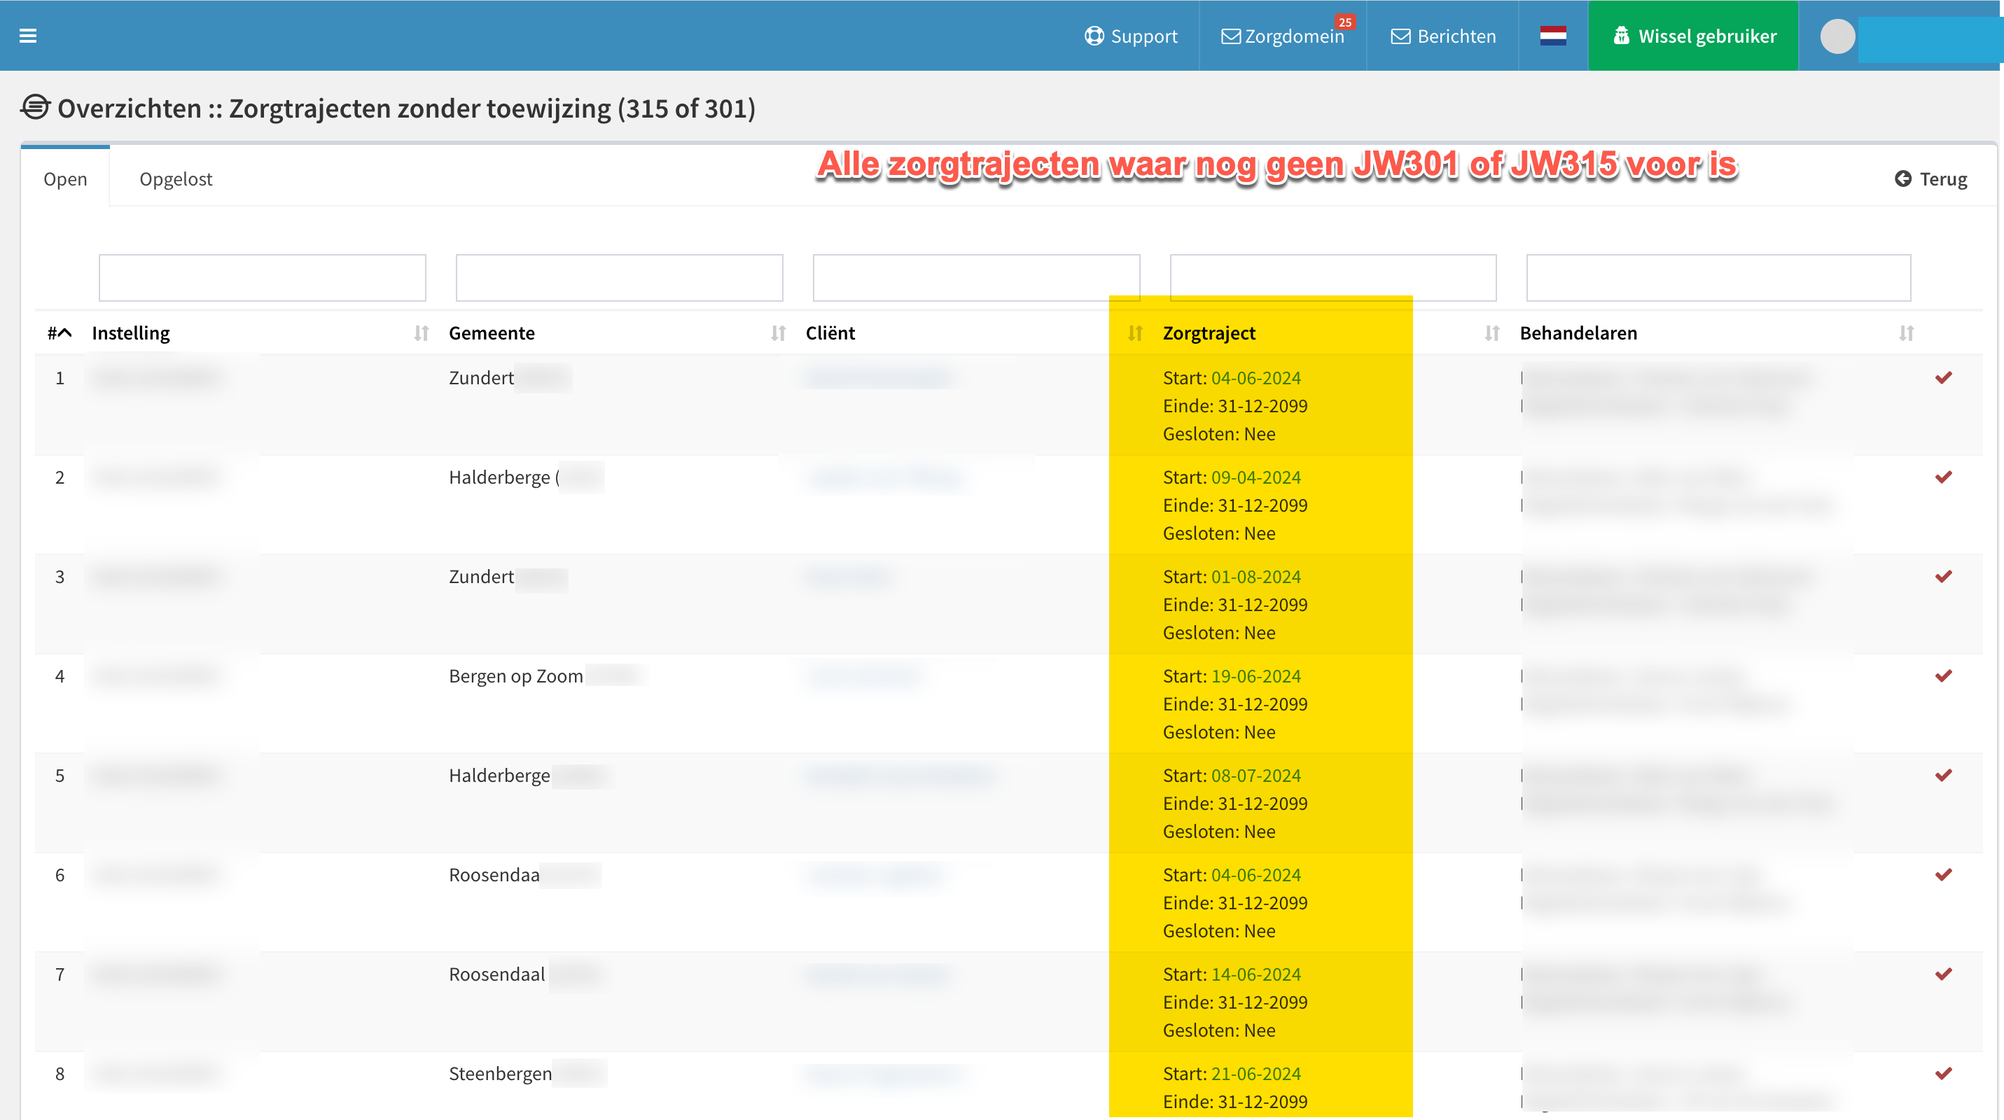Click start date 01-08-2024
2004x1120 pixels.
(x=1255, y=577)
